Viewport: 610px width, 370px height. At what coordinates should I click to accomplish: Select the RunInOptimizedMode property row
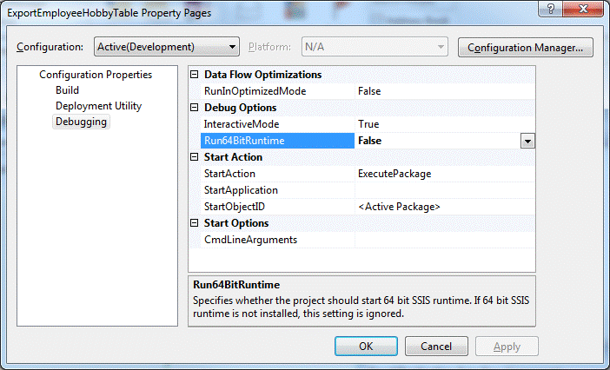click(x=255, y=91)
